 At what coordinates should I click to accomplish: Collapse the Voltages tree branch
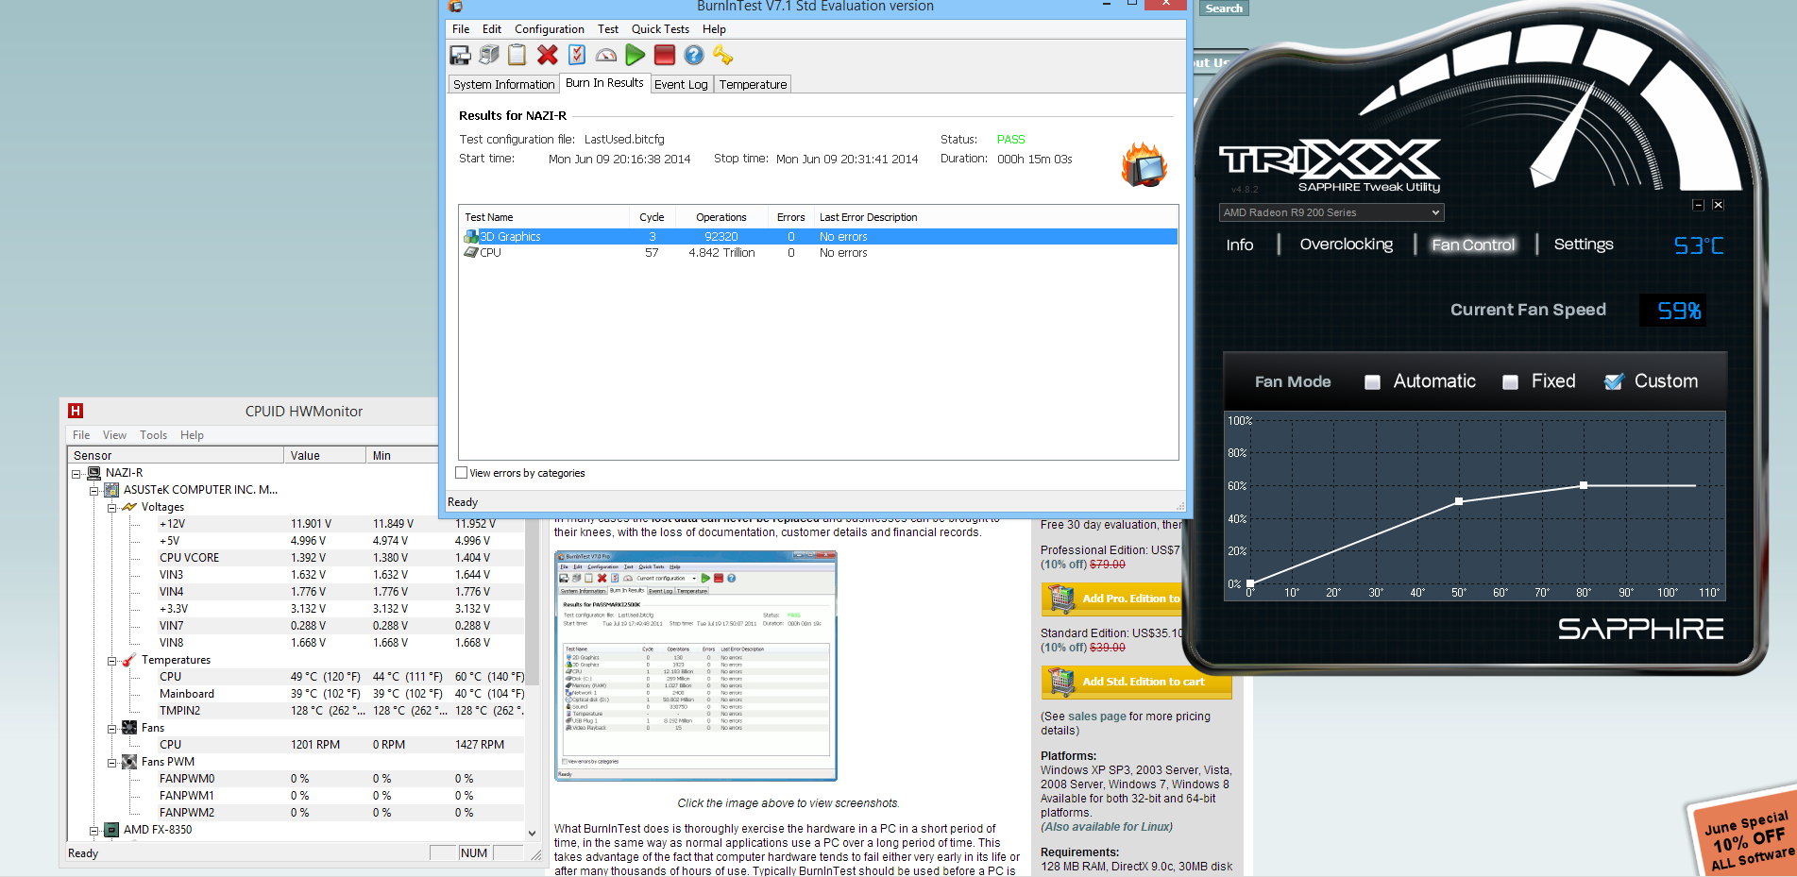(x=111, y=508)
